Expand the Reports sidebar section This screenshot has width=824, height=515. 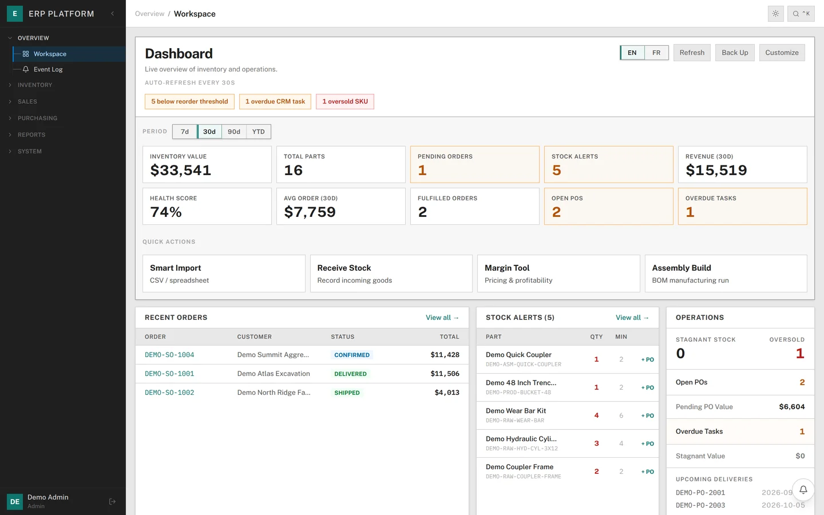(x=63, y=134)
